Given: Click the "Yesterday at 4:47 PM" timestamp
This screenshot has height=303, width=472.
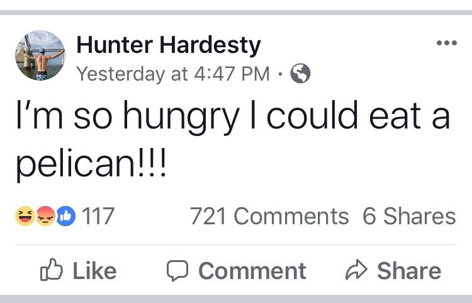Looking at the screenshot, I should coord(173,75).
